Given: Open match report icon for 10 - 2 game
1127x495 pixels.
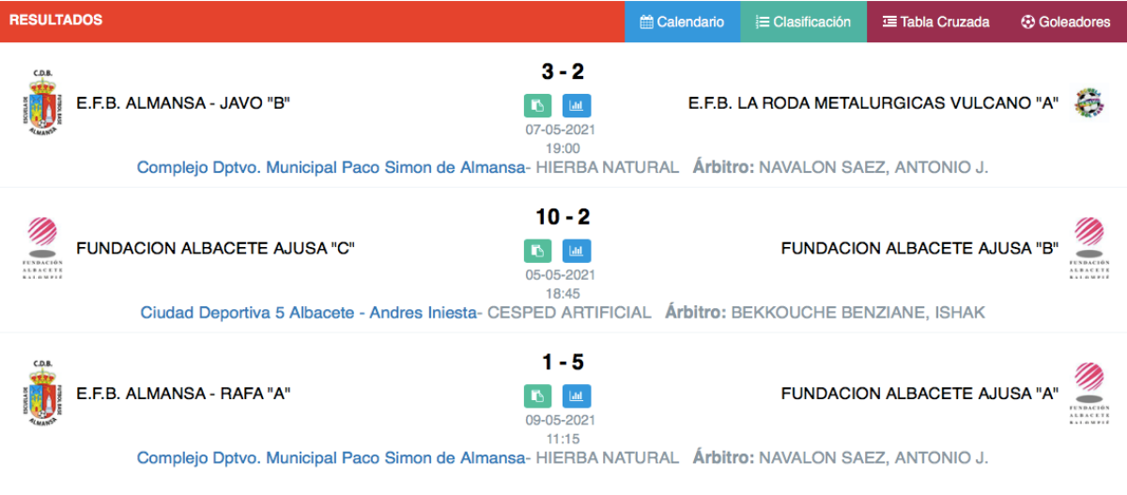Looking at the screenshot, I should click(537, 251).
